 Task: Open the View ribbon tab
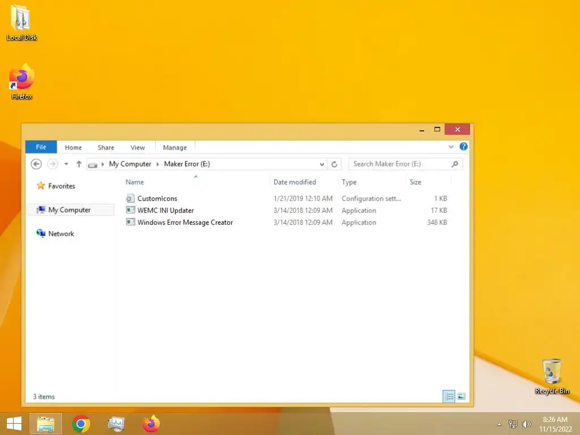click(138, 147)
